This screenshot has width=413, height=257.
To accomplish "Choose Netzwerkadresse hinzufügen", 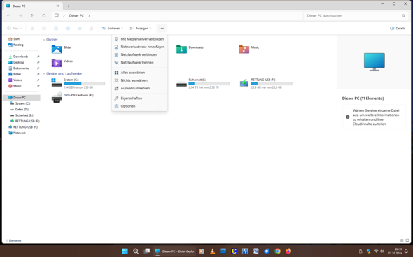I will pyautogui.click(x=139, y=47).
